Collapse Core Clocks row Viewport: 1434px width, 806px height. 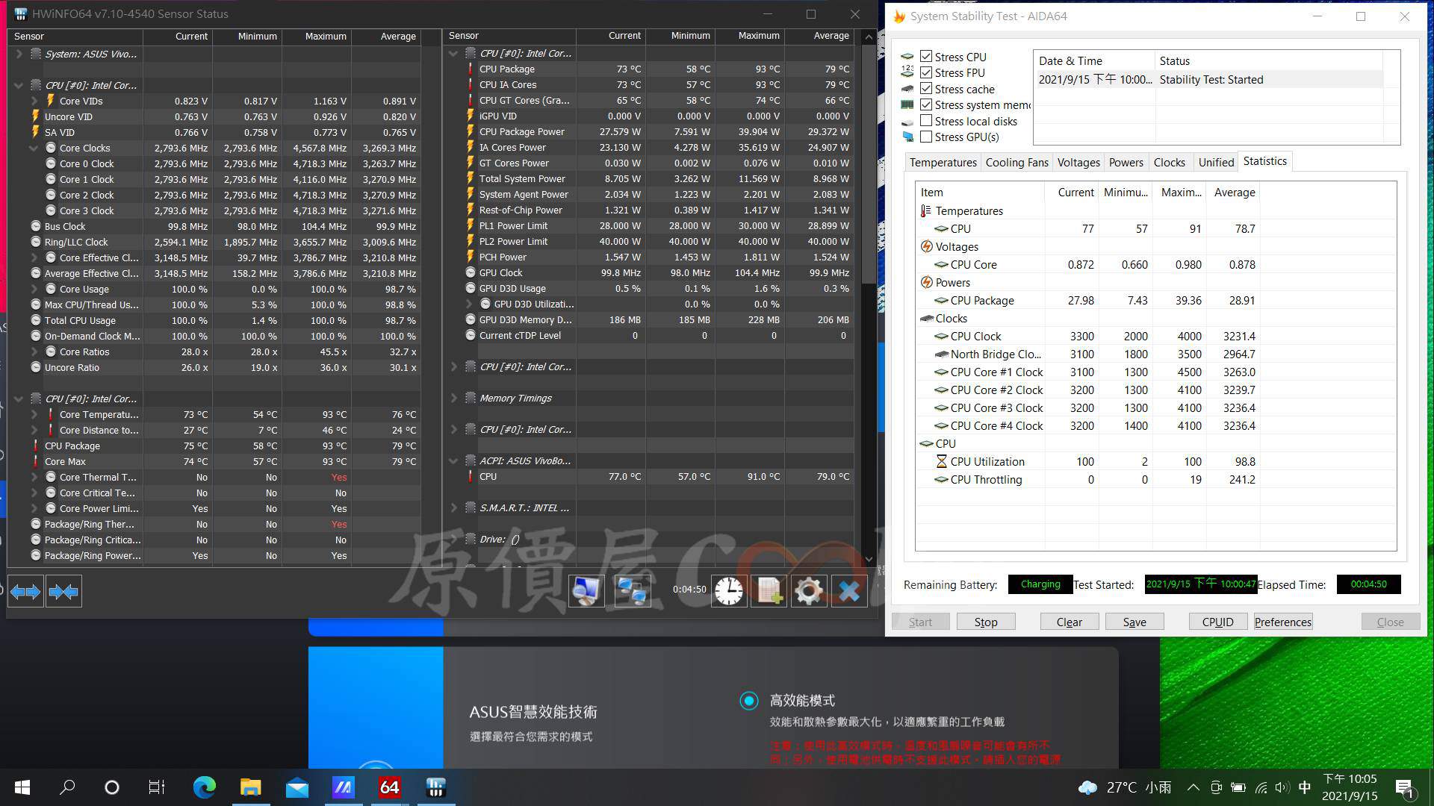34,148
